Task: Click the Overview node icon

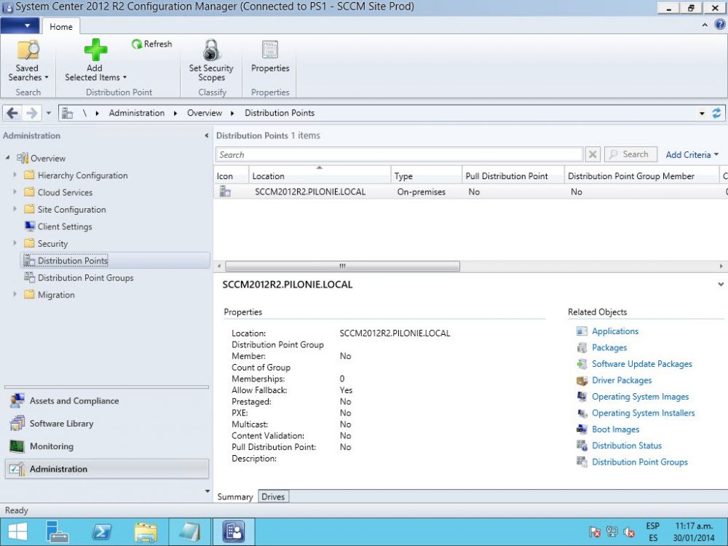Action: pyautogui.click(x=23, y=158)
